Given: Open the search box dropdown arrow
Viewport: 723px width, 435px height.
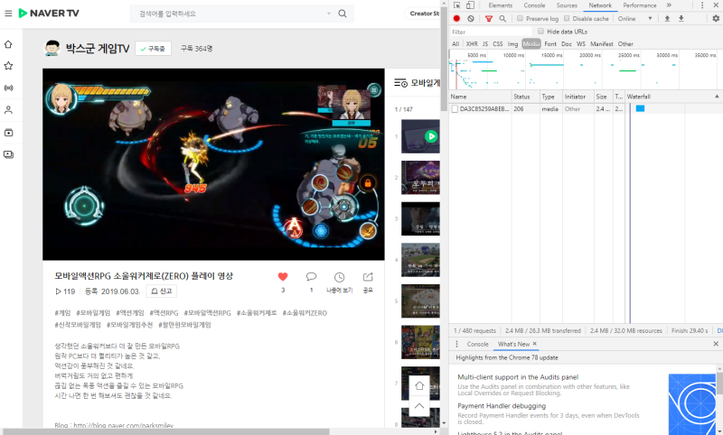Looking at the screenshot, I should pos(329,14).
